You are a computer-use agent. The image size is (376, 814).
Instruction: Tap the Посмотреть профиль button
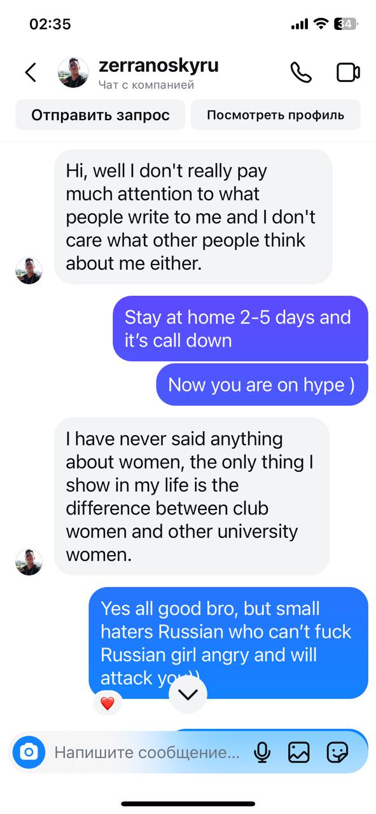coord(275,115)
